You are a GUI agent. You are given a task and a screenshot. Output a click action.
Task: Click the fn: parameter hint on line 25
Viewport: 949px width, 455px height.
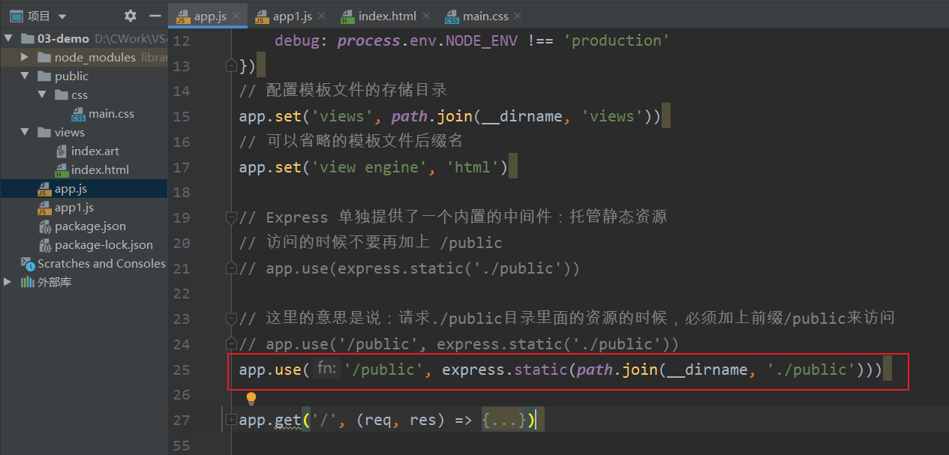pyautogui.click(x=327, y=369)
